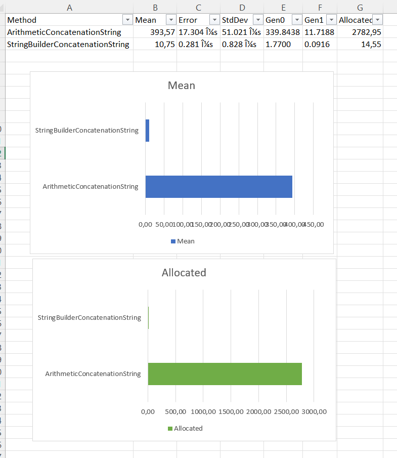
Task: Click the ArithmeticConcatenationString cell in column A
Action: coord(64,32)
